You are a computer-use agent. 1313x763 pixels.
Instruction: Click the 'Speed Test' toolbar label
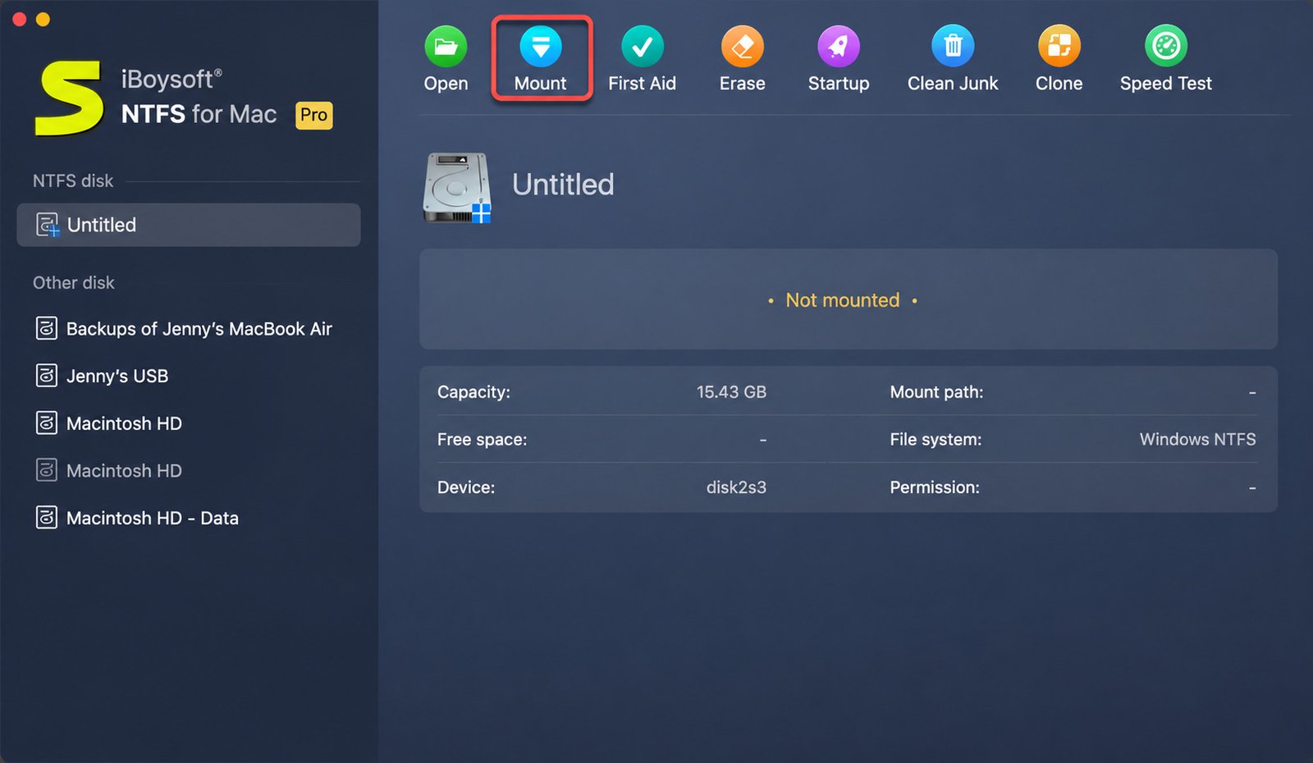[1166, 84]
